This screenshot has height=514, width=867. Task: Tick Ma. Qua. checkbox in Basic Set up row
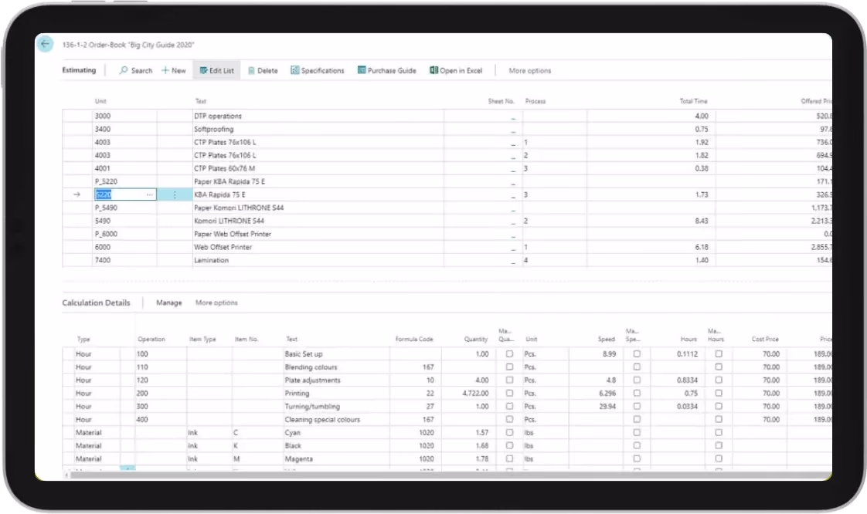pos(509,354)
